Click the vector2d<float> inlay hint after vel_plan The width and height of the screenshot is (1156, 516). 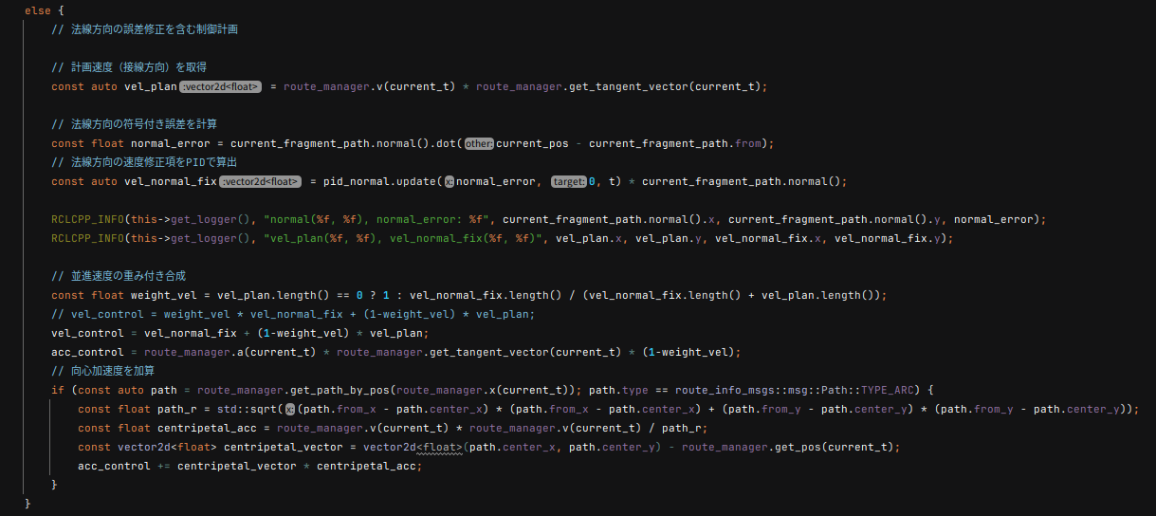(x=220, y=86)
